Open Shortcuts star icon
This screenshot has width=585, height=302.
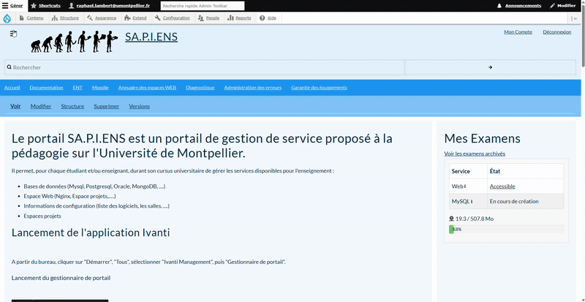[33, 5]
